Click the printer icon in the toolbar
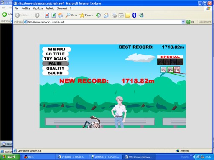The width and height of the screenshot is (214, 160). pyautogui.click(x=114, y=15)
